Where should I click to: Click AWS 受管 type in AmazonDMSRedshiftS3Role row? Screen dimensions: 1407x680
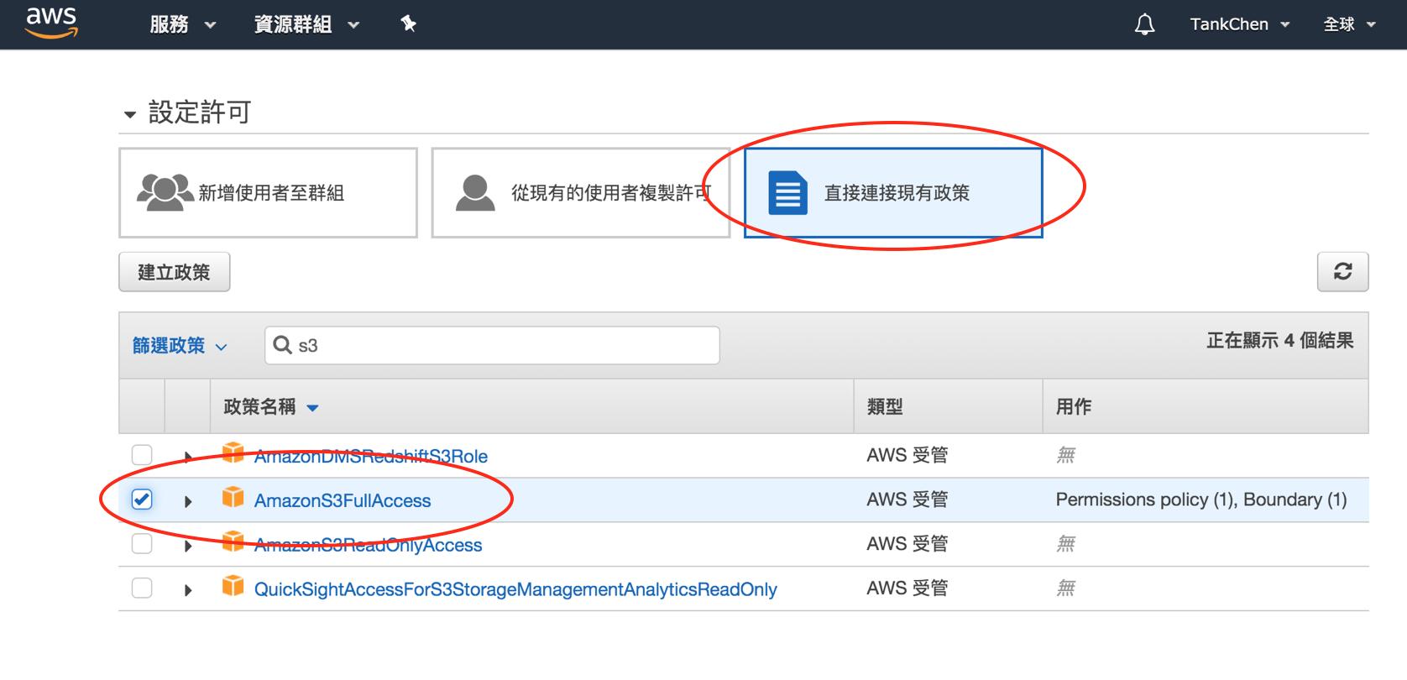point(907,456)
